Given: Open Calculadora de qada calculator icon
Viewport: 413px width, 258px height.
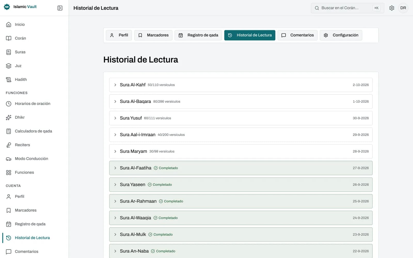Looking at the screenshot, I should point(9,131).
